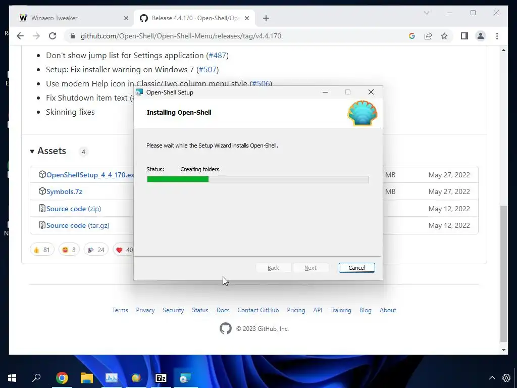Show hidden tray icons chevron
The width and height of the screenshot is (517, 388).
[x=492, y=378]
